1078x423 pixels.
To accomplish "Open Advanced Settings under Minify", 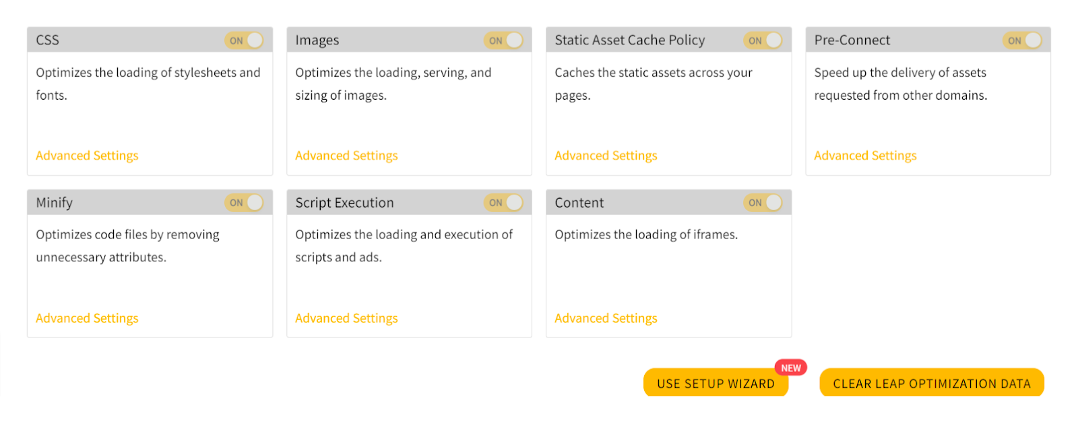I will click(87, 318).
